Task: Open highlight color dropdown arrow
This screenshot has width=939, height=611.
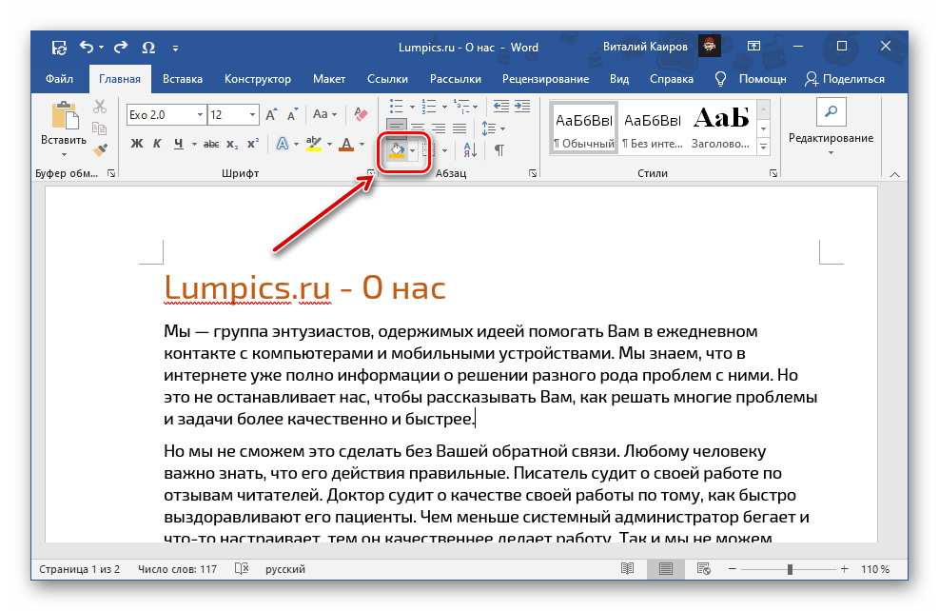Action: pos(329,145)
